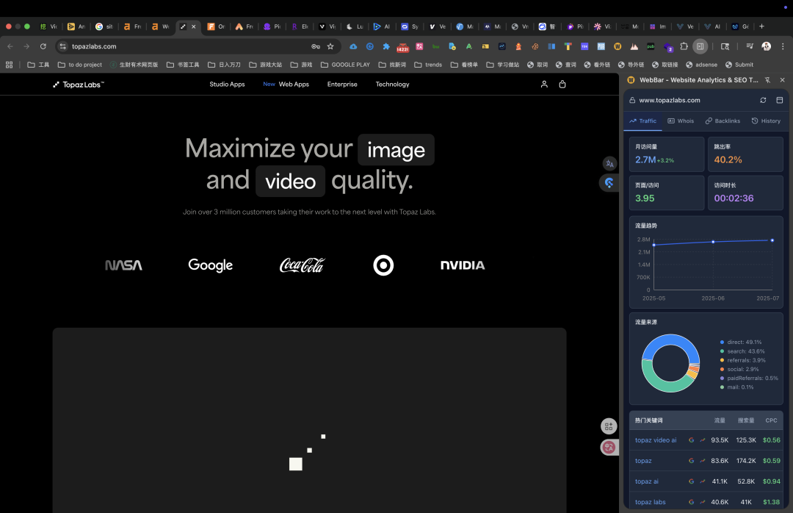Open the '日入万刀' bookmark folder

click(x=224, y=65)
